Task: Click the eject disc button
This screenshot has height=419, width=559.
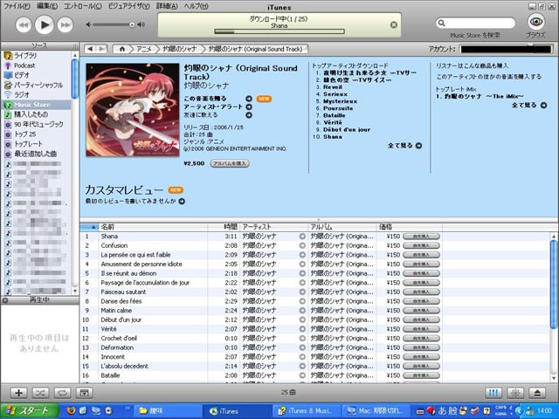Action: coord(538,393)
